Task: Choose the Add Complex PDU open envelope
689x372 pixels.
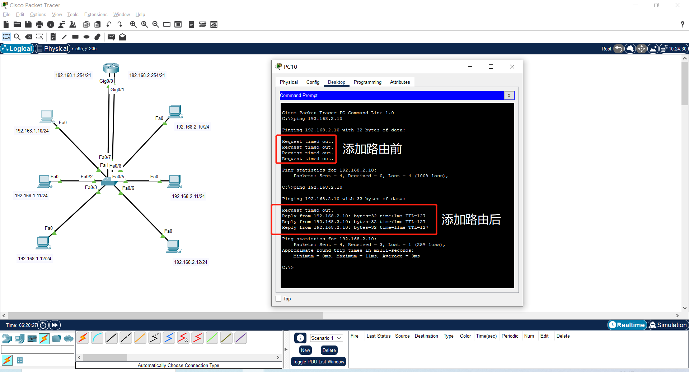Action: [x=122, y=37]
